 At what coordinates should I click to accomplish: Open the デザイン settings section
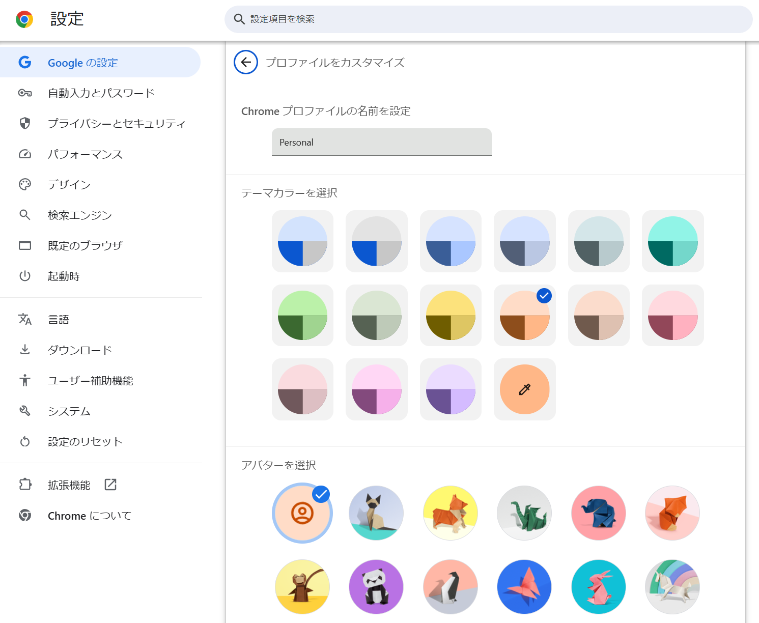click(69, 185)
